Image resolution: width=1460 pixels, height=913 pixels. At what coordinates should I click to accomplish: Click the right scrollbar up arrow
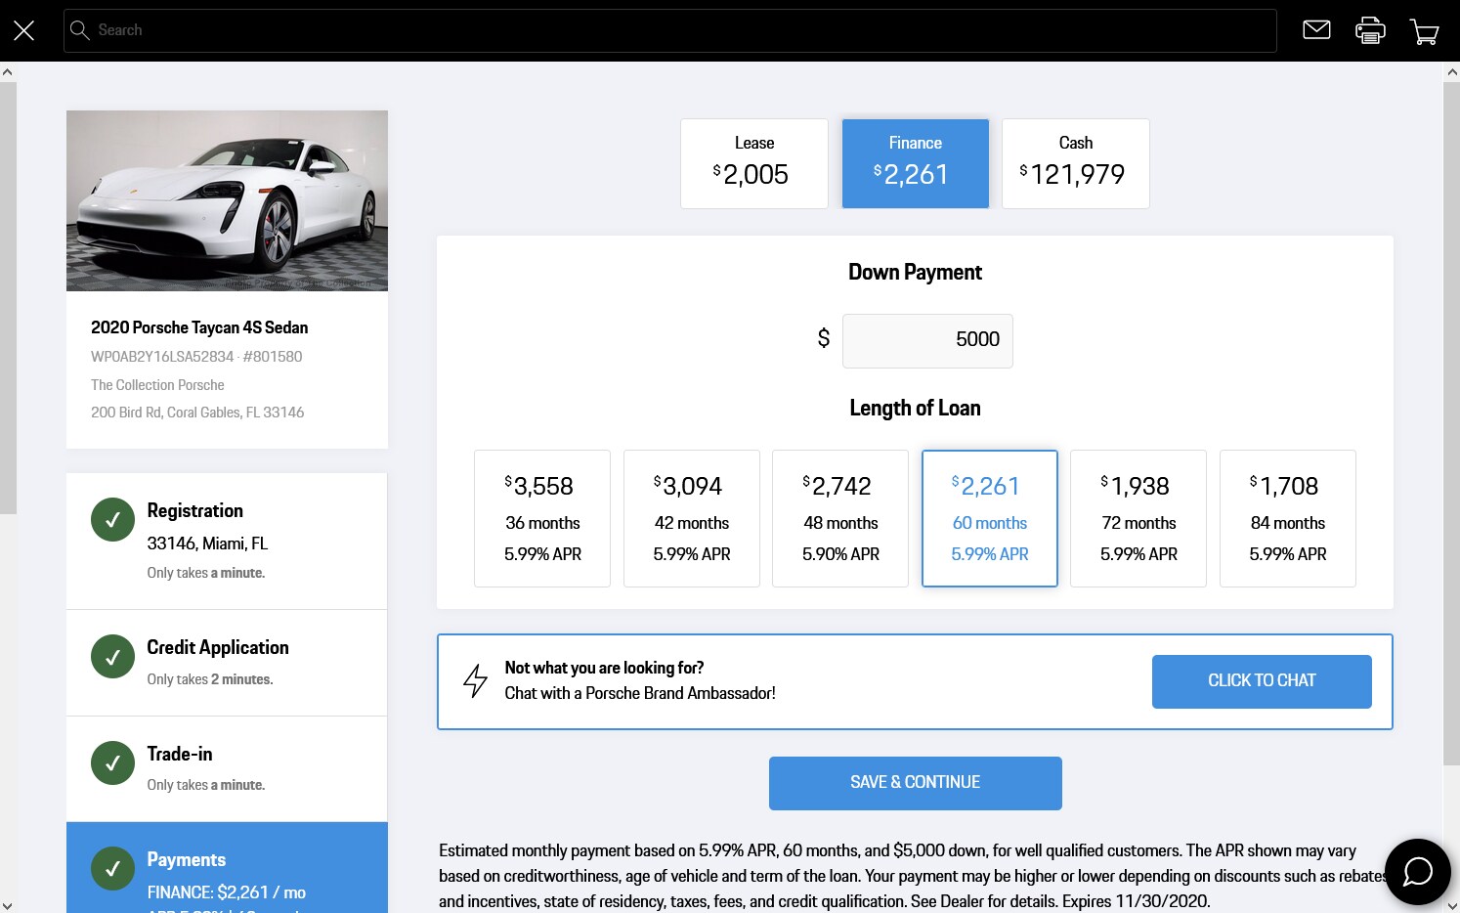tap(1451, 71)
